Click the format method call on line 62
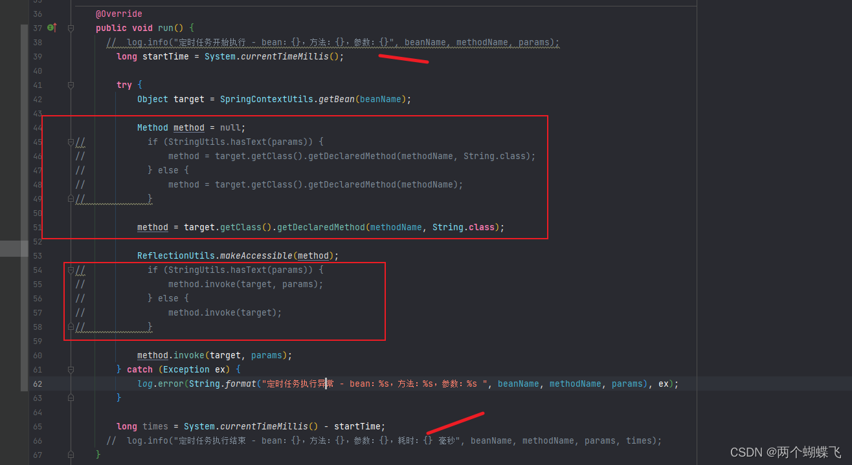The height and width of the screenshot is (465, 852). 241,384
